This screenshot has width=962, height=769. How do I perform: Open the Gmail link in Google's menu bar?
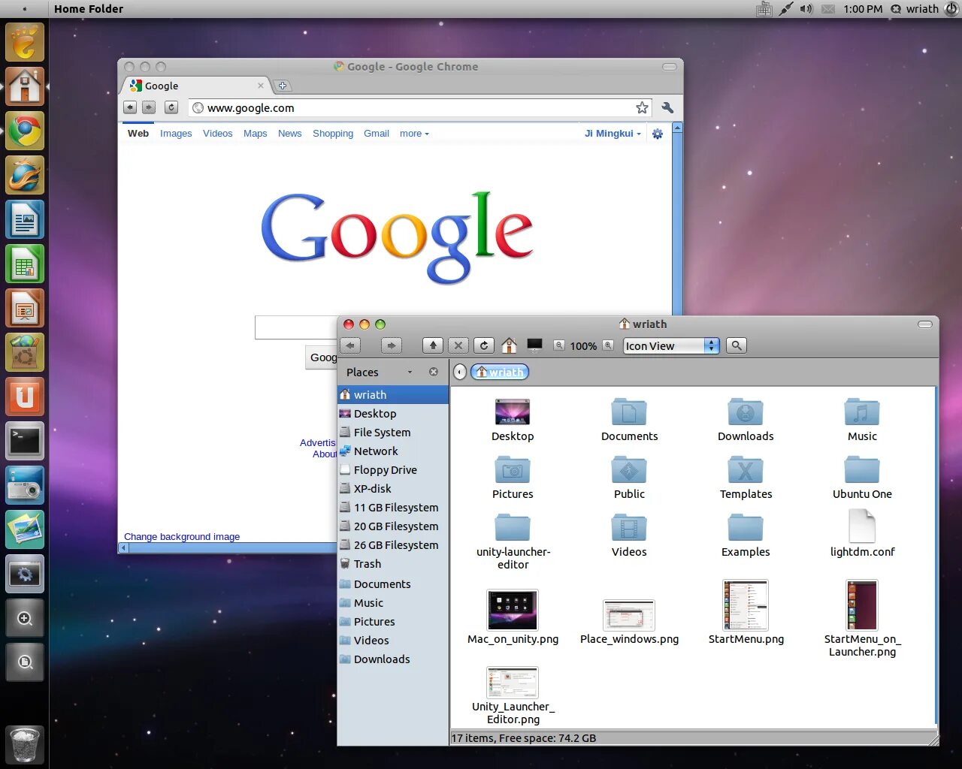pos(377,133)
